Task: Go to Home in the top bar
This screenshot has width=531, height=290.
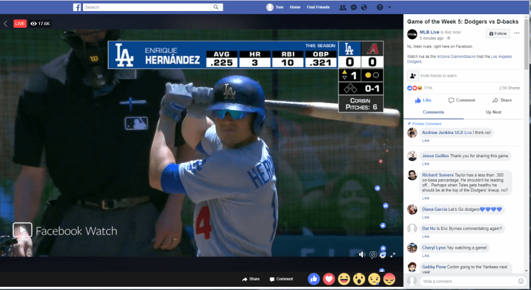Action: tap(295, 7)
